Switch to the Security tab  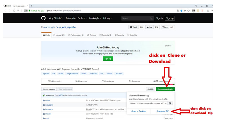[119, 35]
